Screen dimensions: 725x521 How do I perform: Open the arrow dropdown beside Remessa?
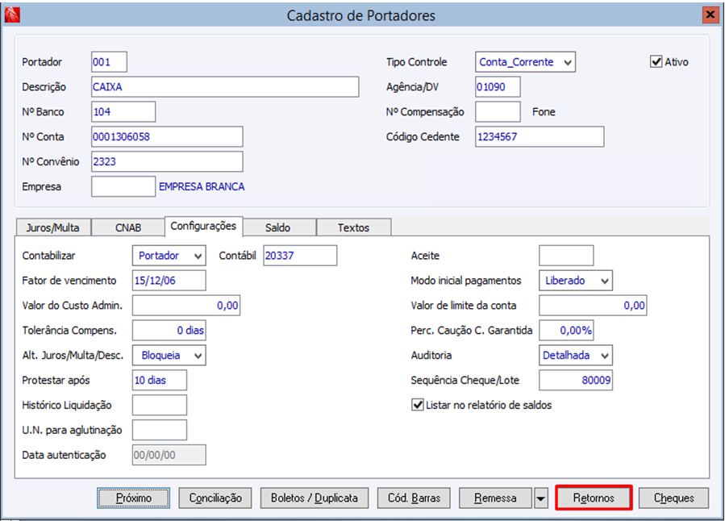coord(541,498)
